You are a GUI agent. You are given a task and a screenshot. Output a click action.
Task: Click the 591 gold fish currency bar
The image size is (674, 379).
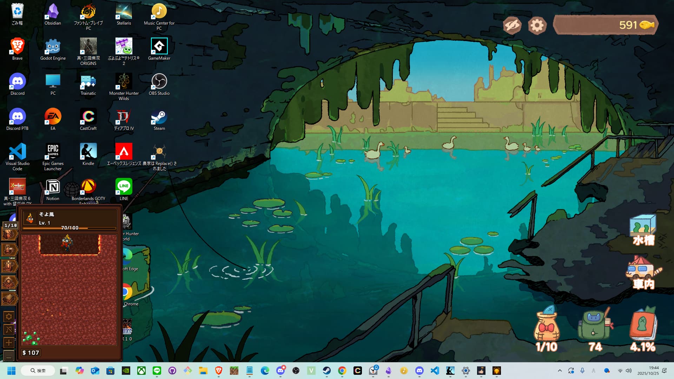pos(606,25)
